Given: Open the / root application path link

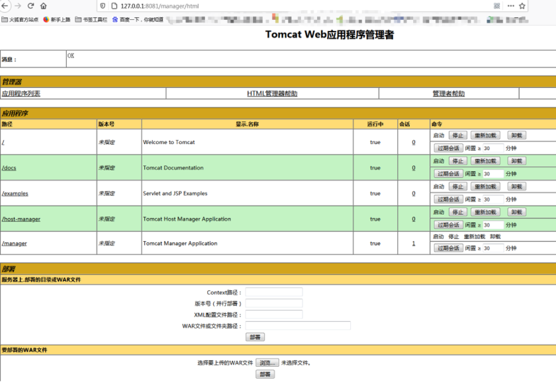Looking at the screenshot, I should pyautogui.click(x=3, y=142).
